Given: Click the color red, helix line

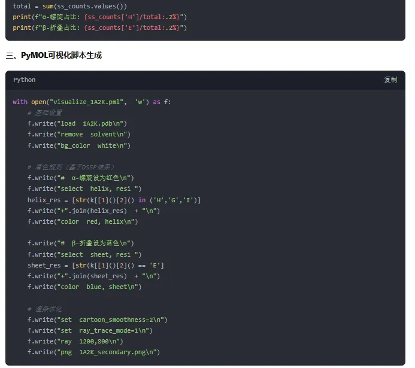Looking at the screenshot, I should point(83,221).
